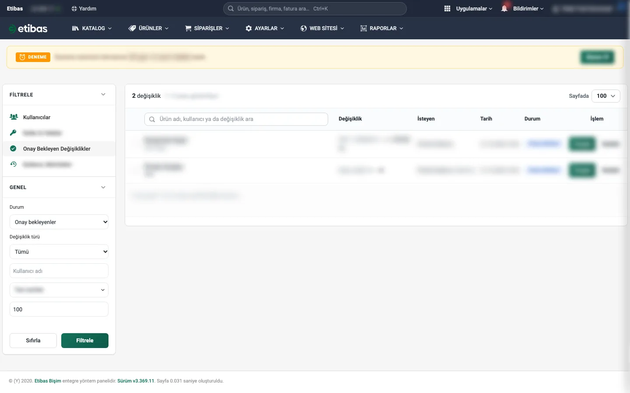Click the catalog books icon
This screenshot has width=630, height=393.
[x=75, y=28]
